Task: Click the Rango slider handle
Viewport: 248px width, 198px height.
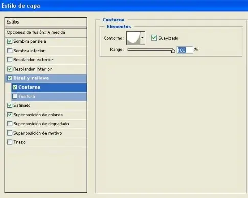Action: pyautogui.click(x=173, y=51)
